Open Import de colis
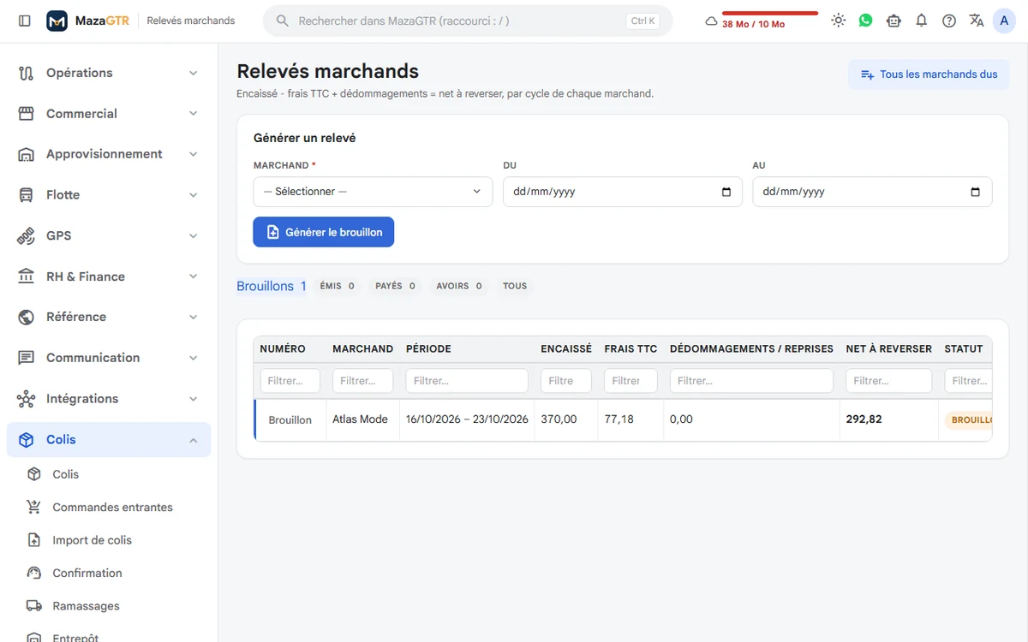The height and width of the screenshot is (642, 1028). point(109,540)
